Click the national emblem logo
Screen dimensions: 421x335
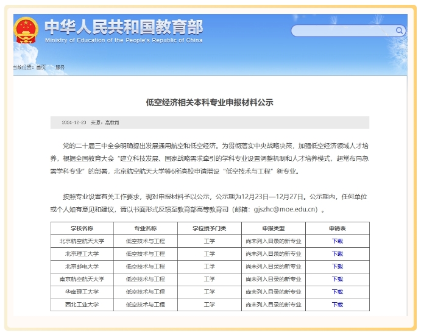click(x=26, y=30)
